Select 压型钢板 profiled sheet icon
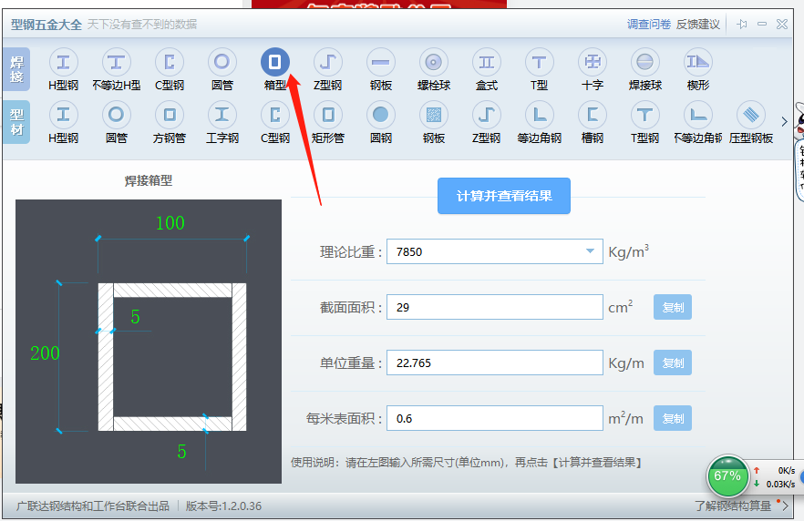 tap(751, 115)
